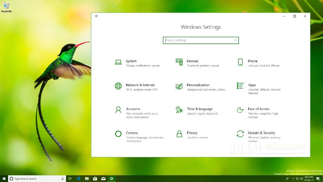
Task: Click the network tray icon
Action: click(298, 179)
